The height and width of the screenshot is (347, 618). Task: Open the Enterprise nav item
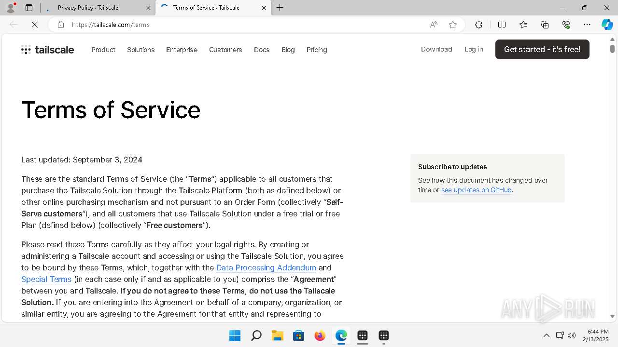182,50
